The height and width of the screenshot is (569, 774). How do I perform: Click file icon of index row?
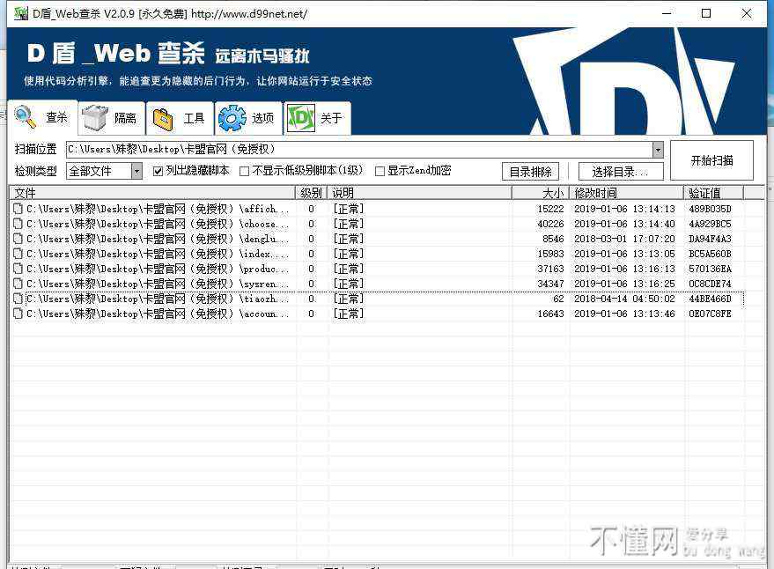[18, 254]
